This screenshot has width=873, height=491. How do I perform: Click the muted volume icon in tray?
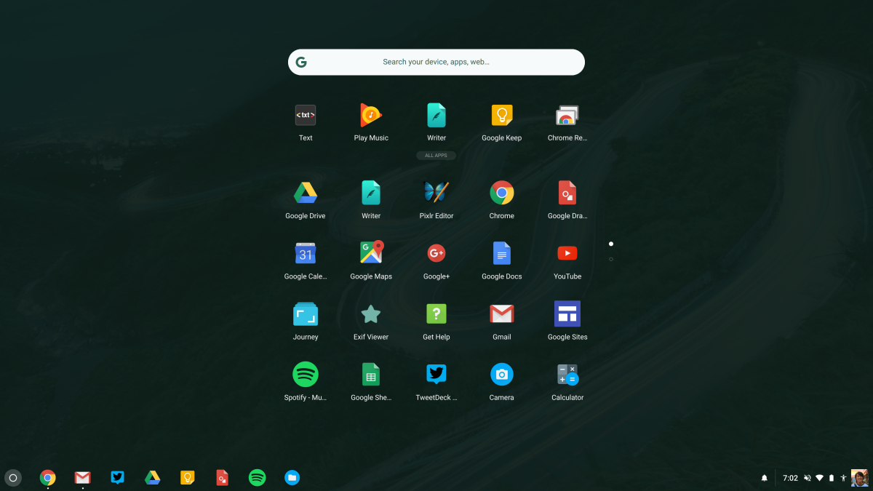808,478
